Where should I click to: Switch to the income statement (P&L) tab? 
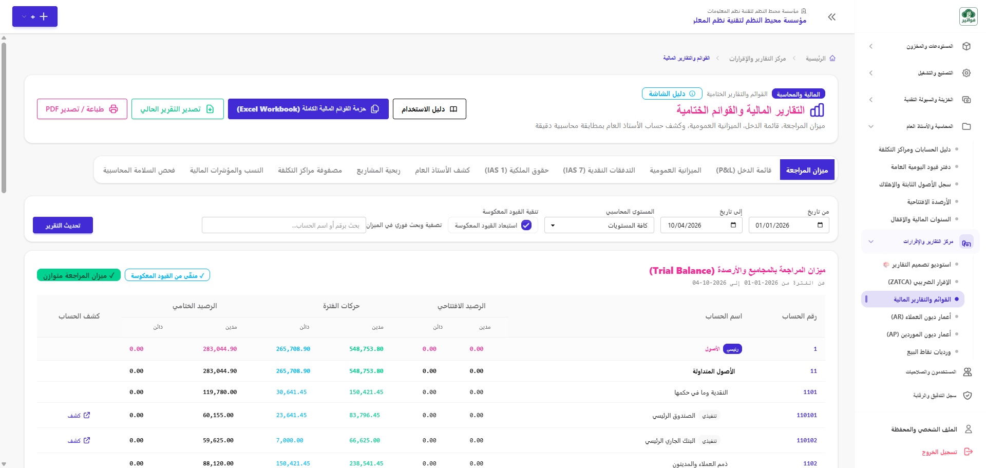coord(744,170)
